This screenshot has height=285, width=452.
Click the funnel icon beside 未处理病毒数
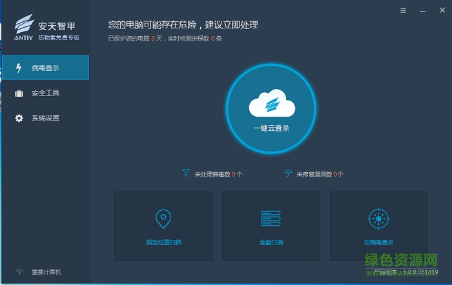tap(186, 173)
